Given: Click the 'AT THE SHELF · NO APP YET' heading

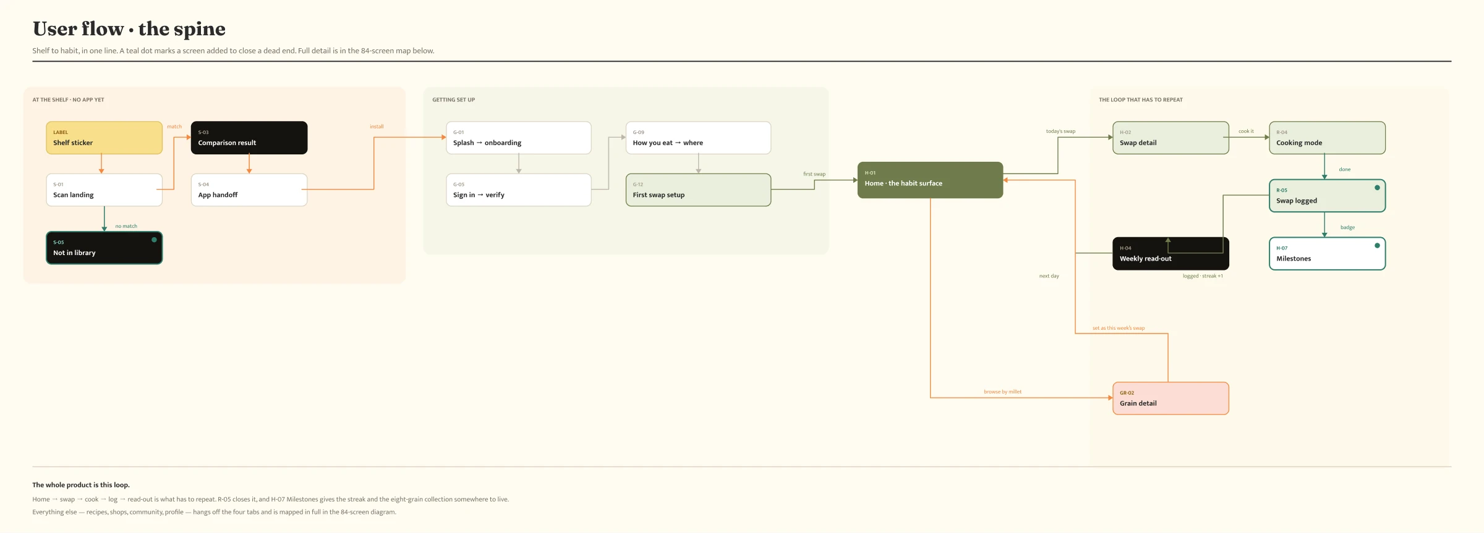Looking at the screenshot, I should (x=68, y=99).
